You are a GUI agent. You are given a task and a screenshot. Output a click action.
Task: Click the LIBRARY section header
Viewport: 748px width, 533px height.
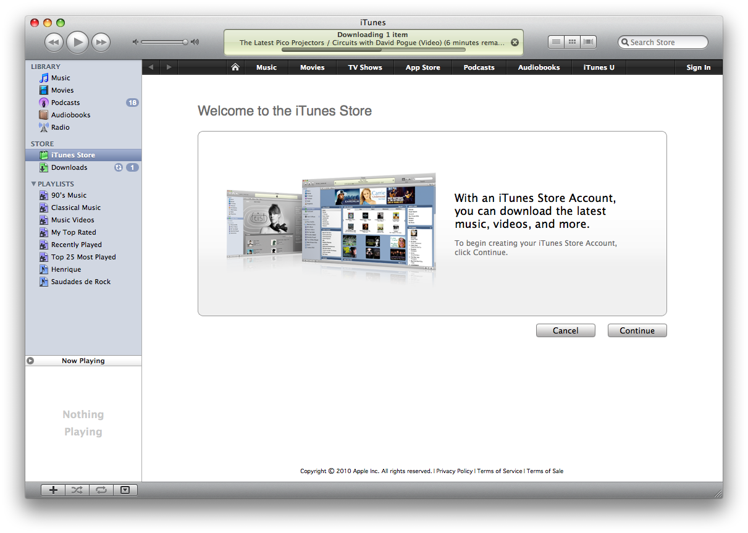(x=46, y=67)
